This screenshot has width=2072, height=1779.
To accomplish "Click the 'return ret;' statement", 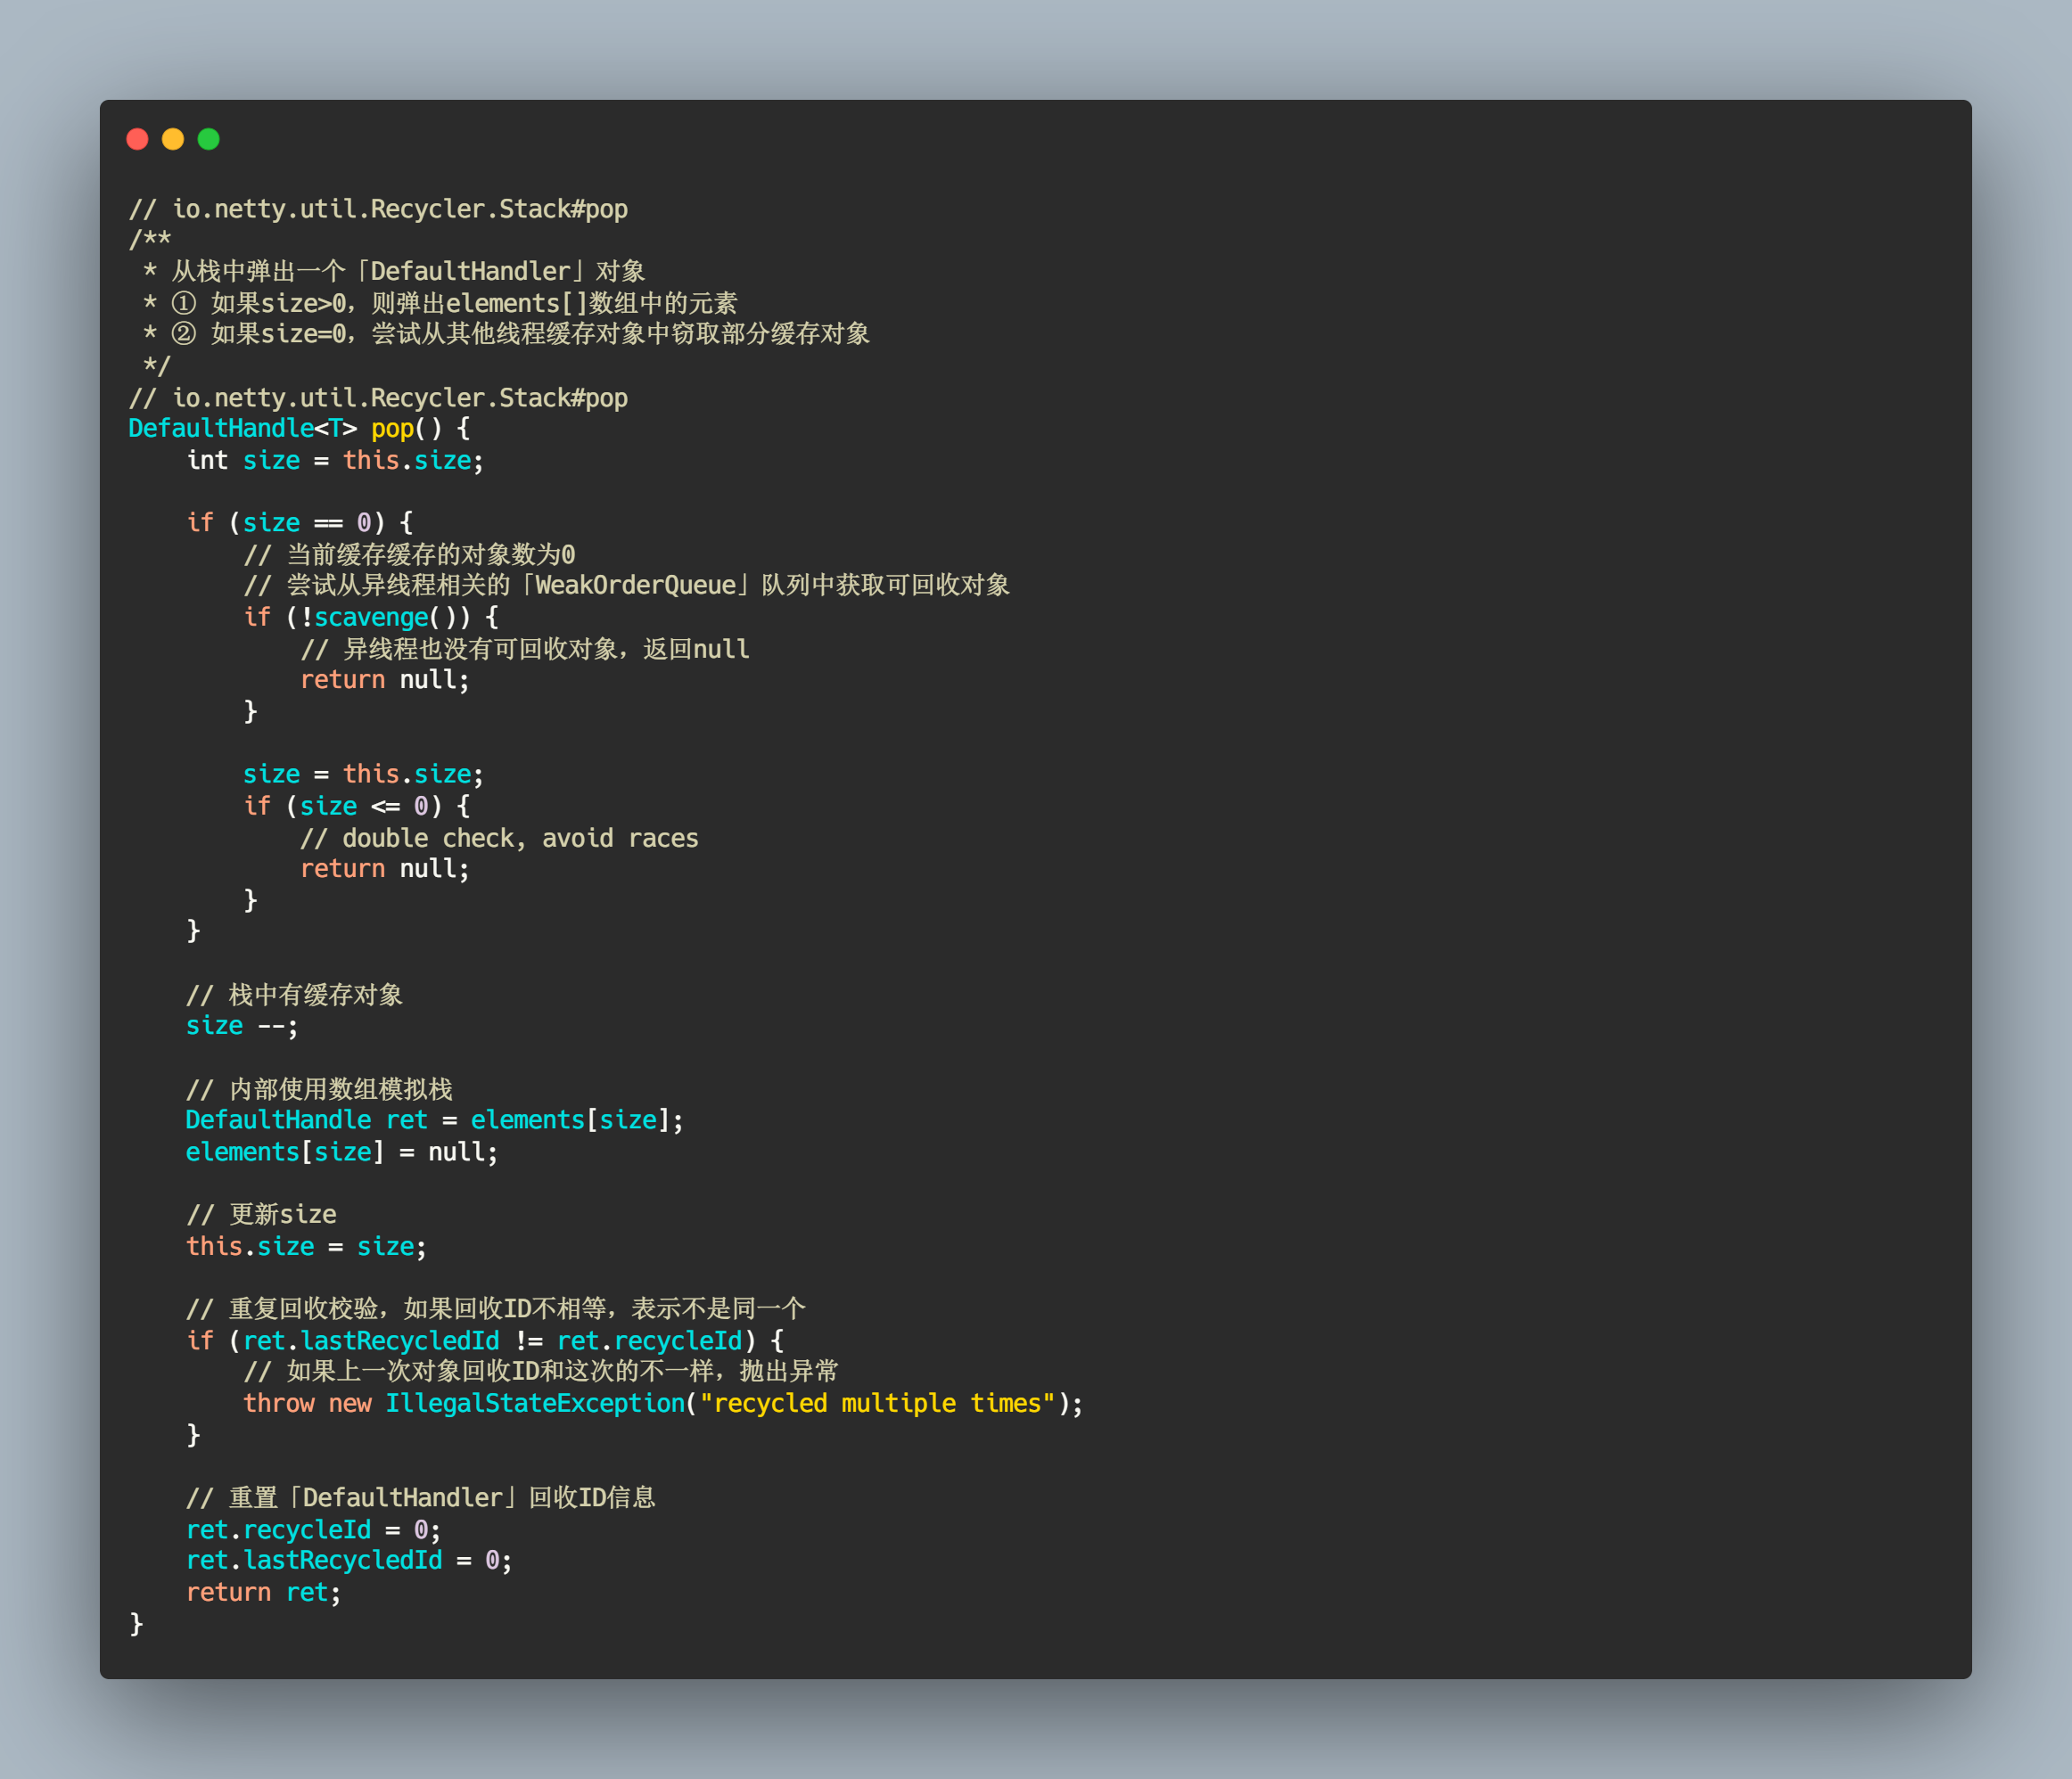I will point(263,1592).
